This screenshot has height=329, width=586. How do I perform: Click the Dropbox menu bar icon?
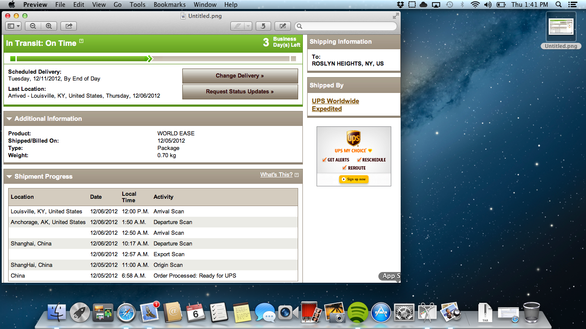[x=400, y=5]
